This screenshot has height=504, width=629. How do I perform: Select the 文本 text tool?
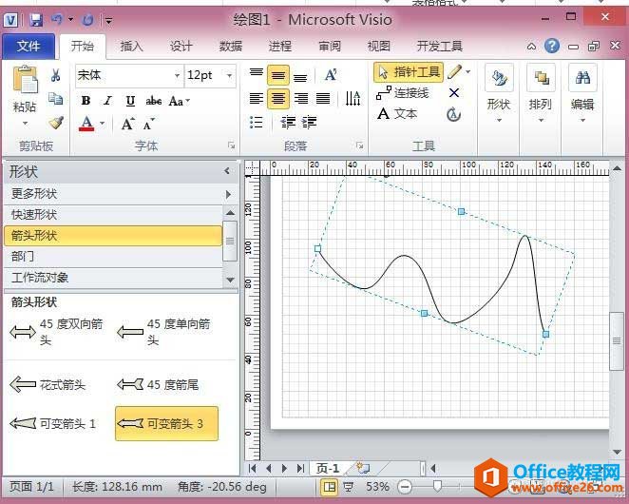[x=397, y=114]
